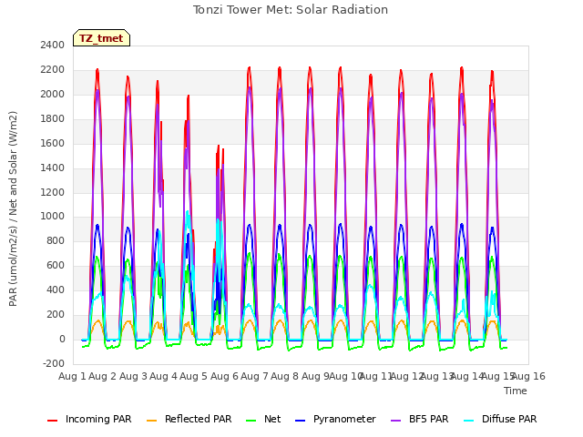Click the 2000 y-axis tick label

53,94
